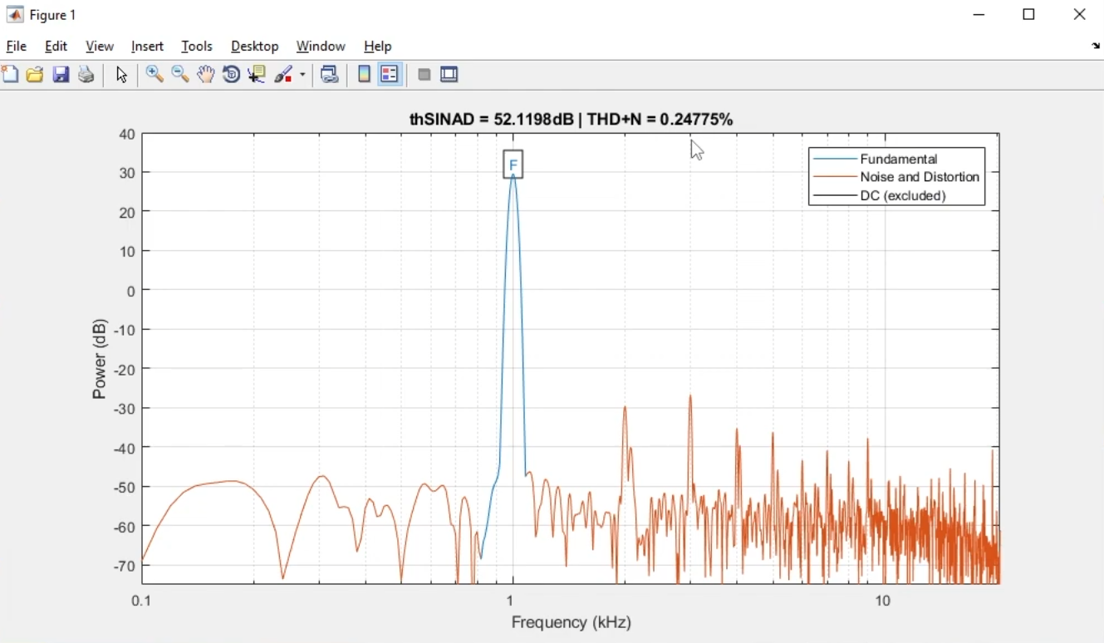Viewport: 1104px width, 643px height.
Task: Toggle the Insert Colorbar button
Action: (364, 75)
